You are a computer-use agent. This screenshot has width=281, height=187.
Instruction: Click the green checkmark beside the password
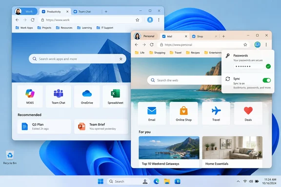coord(268,66)
